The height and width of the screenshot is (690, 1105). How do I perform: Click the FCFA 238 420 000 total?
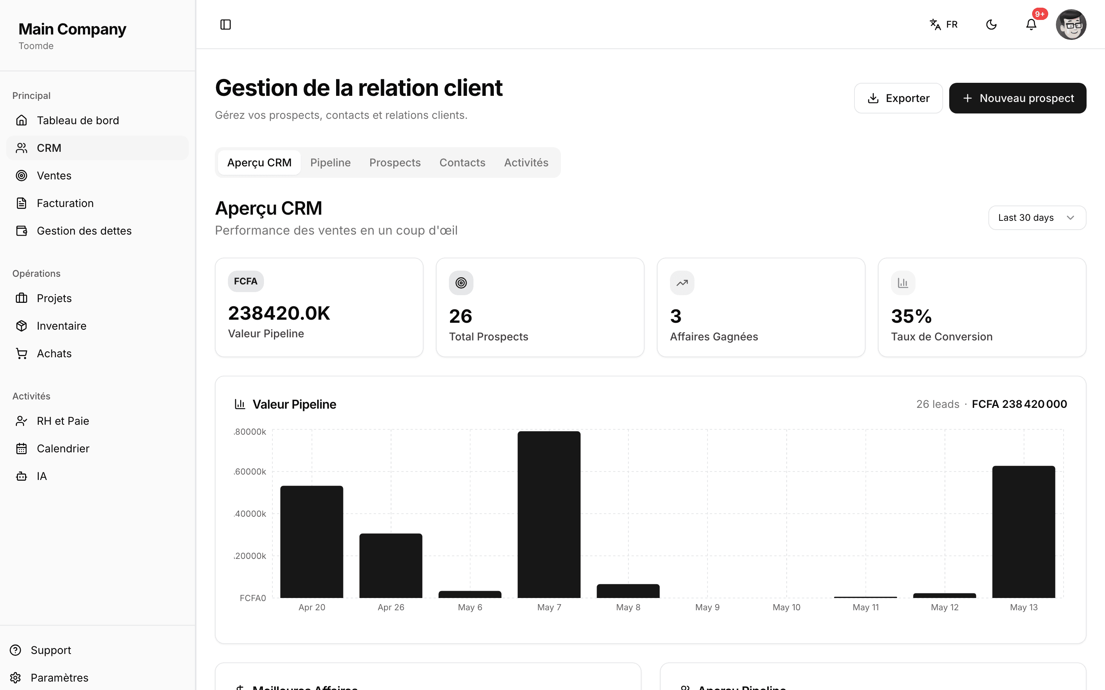coord(1019,404)
